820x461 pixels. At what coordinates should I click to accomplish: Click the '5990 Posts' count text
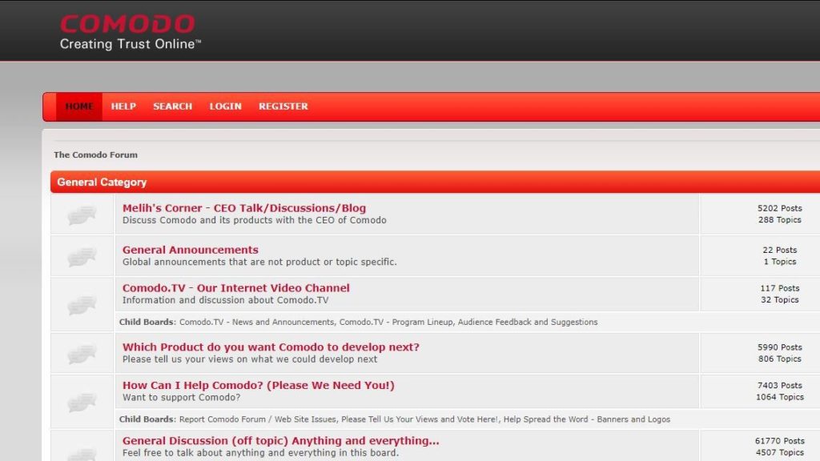pos(780,347)
